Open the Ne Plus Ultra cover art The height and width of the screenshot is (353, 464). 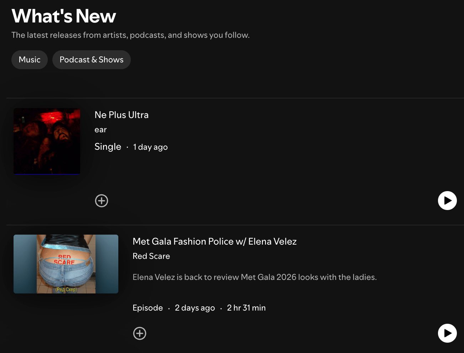click(x=47, y=141)
